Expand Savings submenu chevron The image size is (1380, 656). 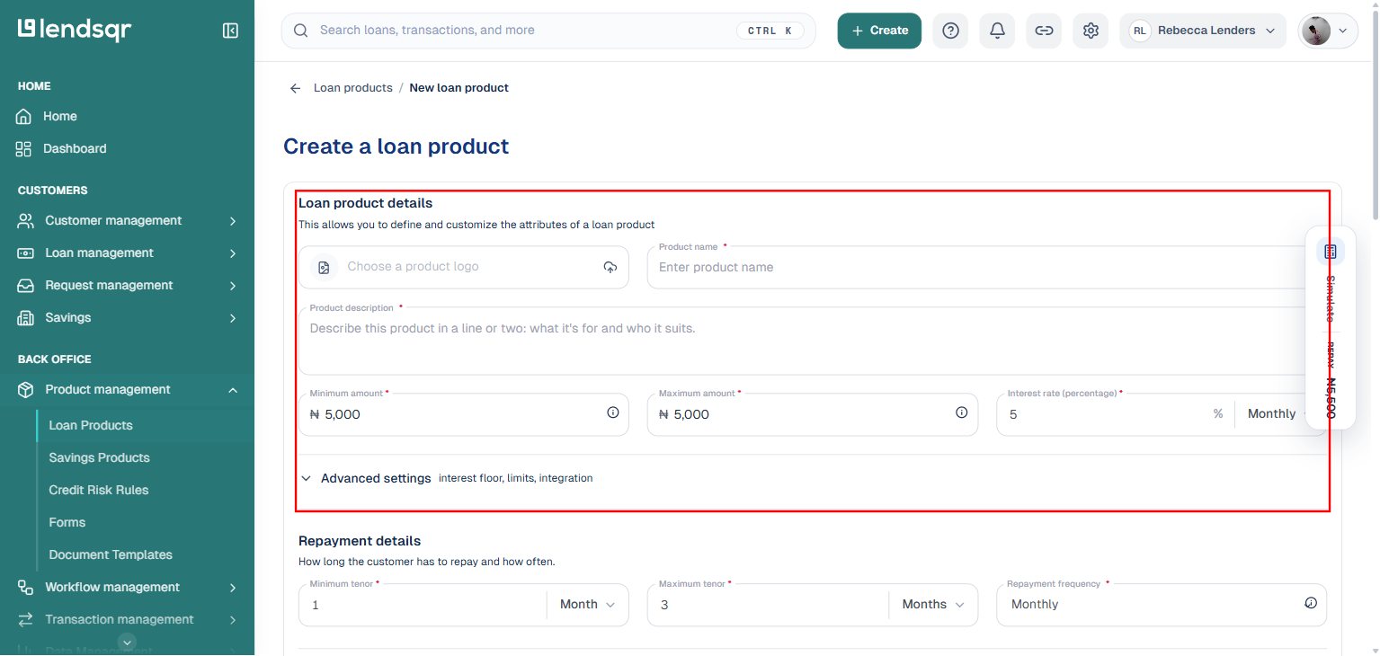click(x=233, y=318)
